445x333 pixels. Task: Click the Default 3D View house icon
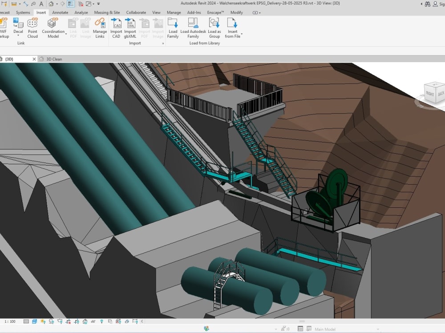[51, 4]
